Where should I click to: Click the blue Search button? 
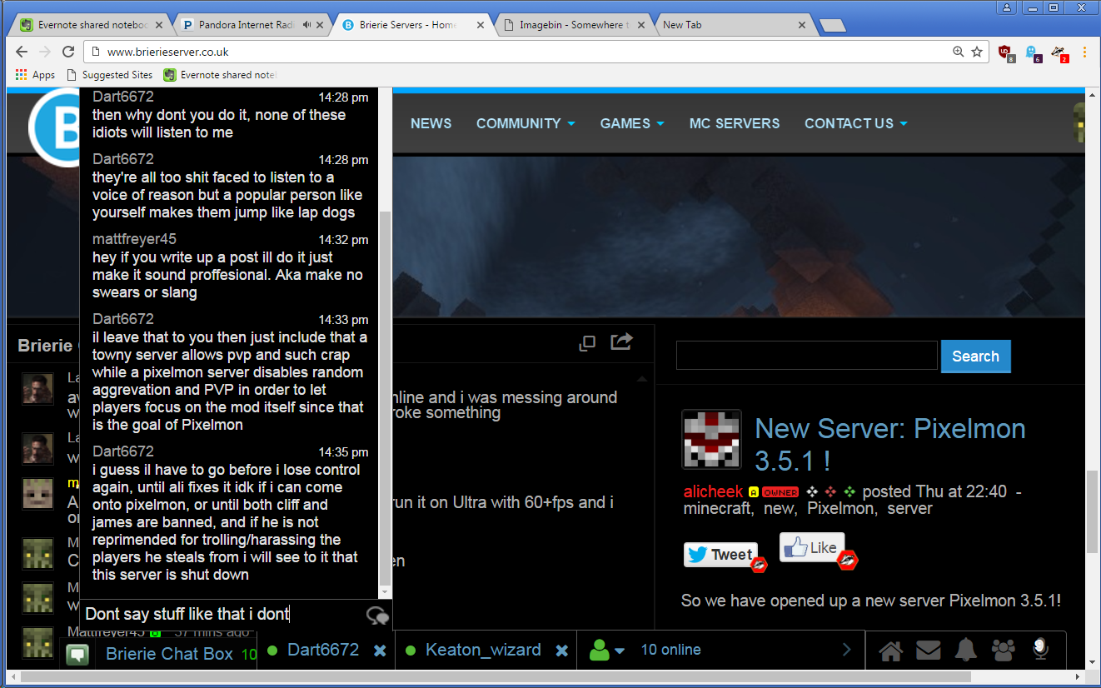coord(975,356)
